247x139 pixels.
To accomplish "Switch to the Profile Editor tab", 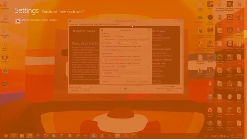I will coord(98,25).
